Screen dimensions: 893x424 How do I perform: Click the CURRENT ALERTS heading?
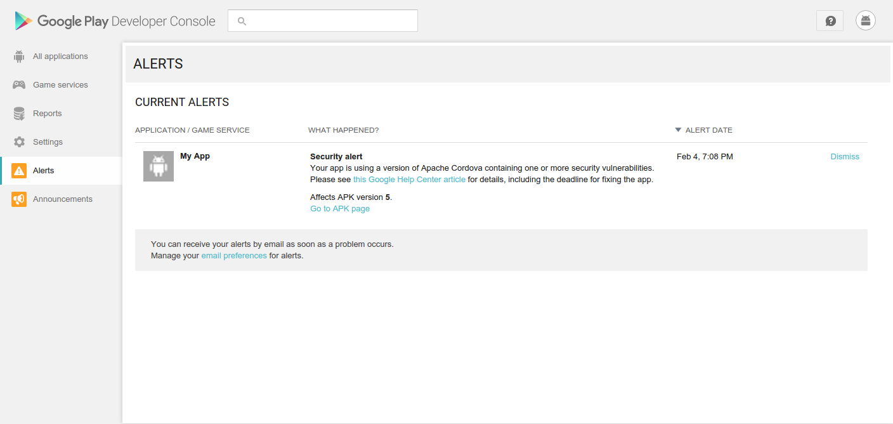(182, 102)
